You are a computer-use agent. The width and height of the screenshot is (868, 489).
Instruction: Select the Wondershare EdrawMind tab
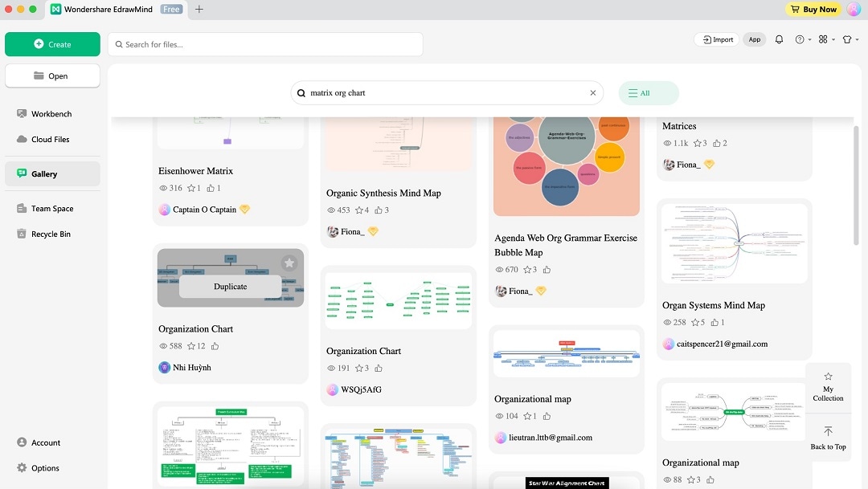(x=117, y=10)
